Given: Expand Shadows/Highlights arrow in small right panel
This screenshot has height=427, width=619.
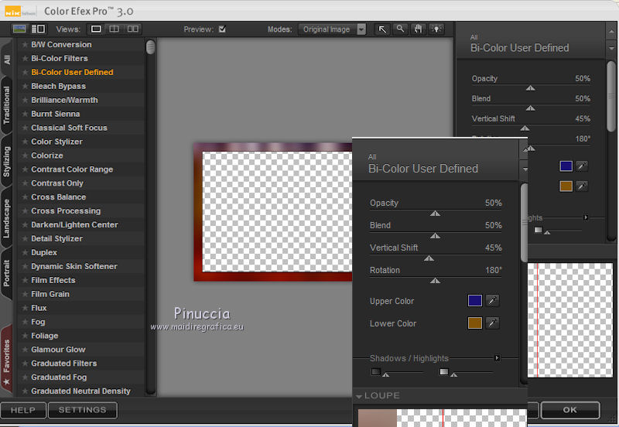Looking at the screenshot, I should pyautogui.click(x=586, y=217).
